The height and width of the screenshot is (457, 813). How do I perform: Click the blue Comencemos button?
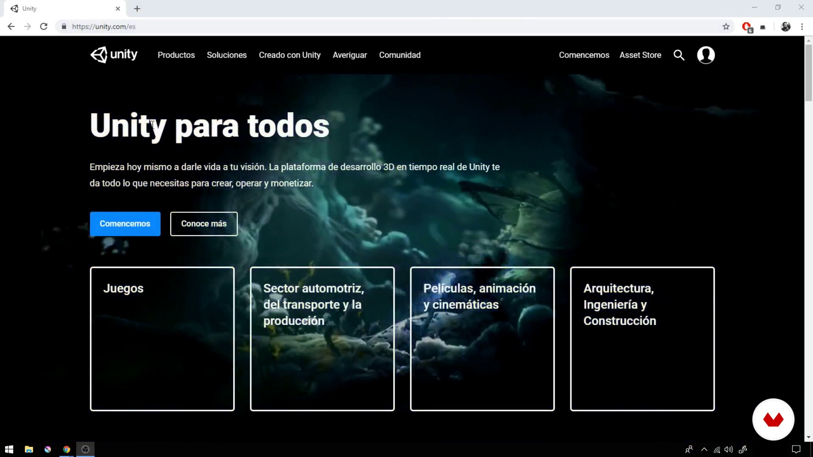[x=125, y=223]
